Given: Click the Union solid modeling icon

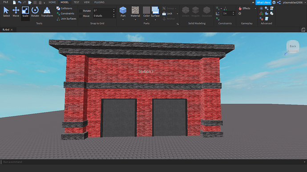Looking at the screenshot, I should click(x=186, y=10).
